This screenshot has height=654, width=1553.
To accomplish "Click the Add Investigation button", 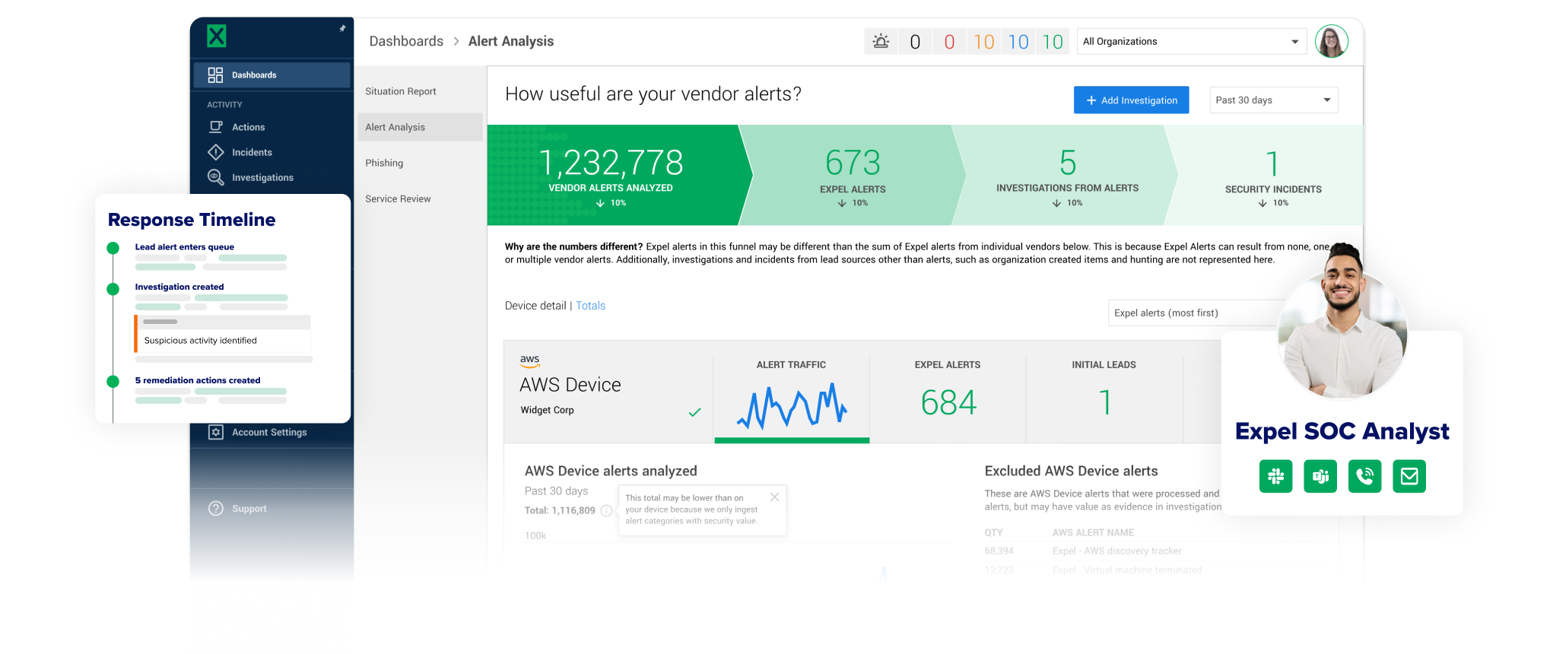I will point(1131,100).
